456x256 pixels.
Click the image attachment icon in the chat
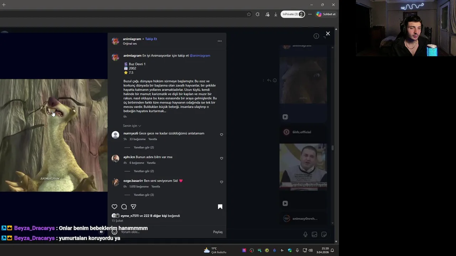pos(314,234)
